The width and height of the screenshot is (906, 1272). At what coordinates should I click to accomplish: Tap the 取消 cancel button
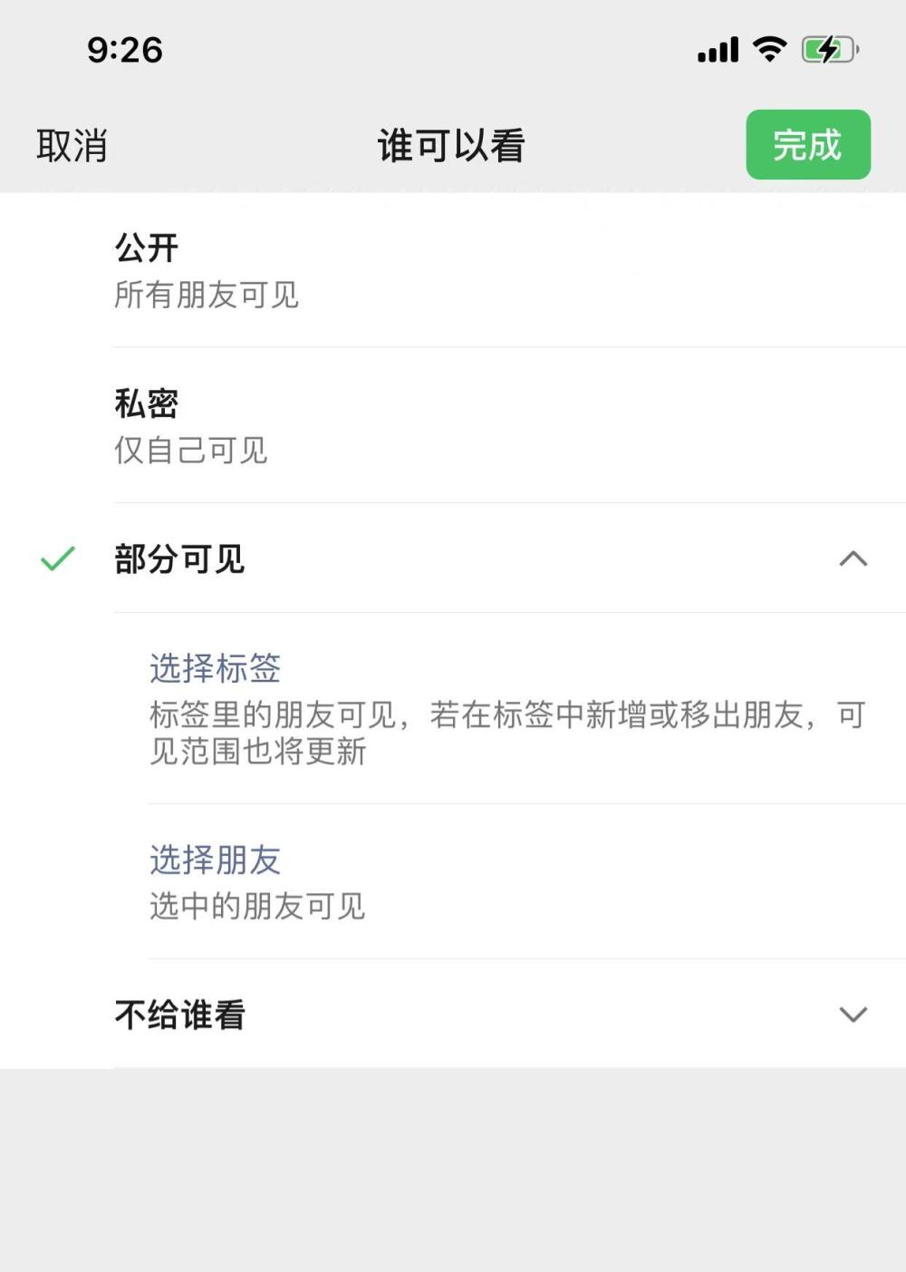[x=71, y=144]
